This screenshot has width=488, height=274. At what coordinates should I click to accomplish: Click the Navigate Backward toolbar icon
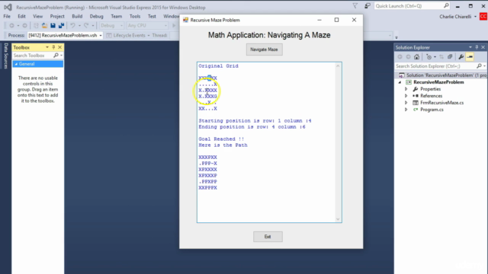pos(12,25)
